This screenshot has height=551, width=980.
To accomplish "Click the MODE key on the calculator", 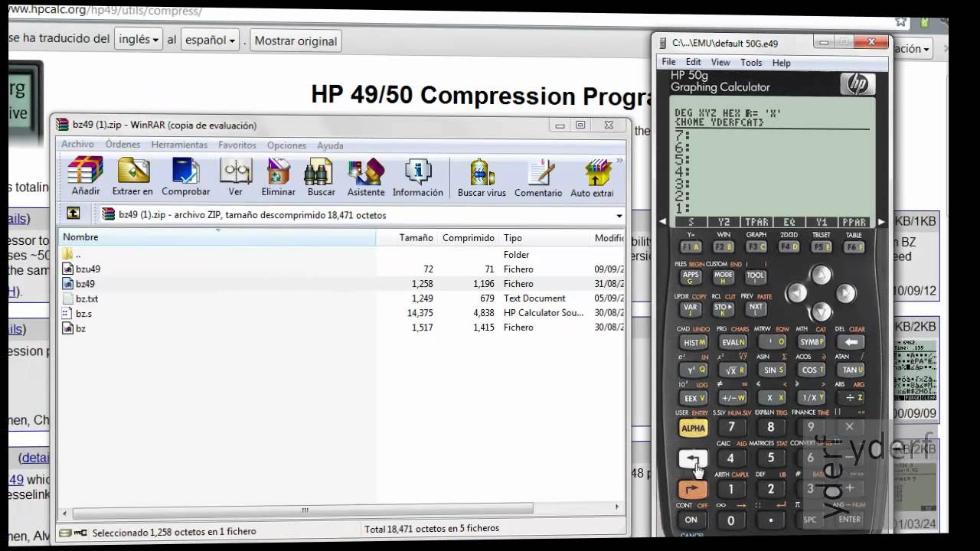I will (x=724, y=276).
